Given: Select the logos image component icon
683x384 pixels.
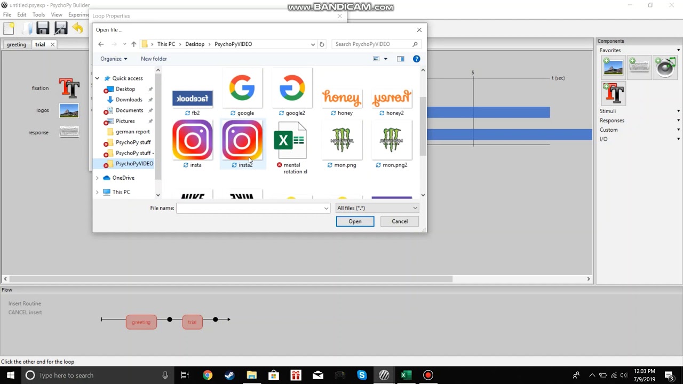Looking at the screenshot, I should 69,110.
